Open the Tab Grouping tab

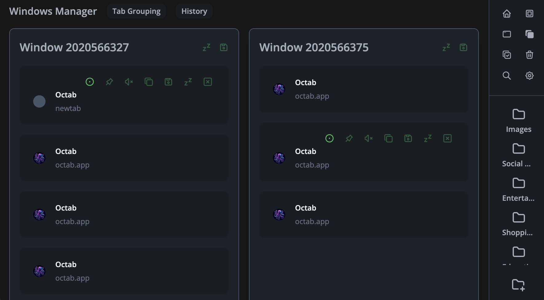(136, 11)
